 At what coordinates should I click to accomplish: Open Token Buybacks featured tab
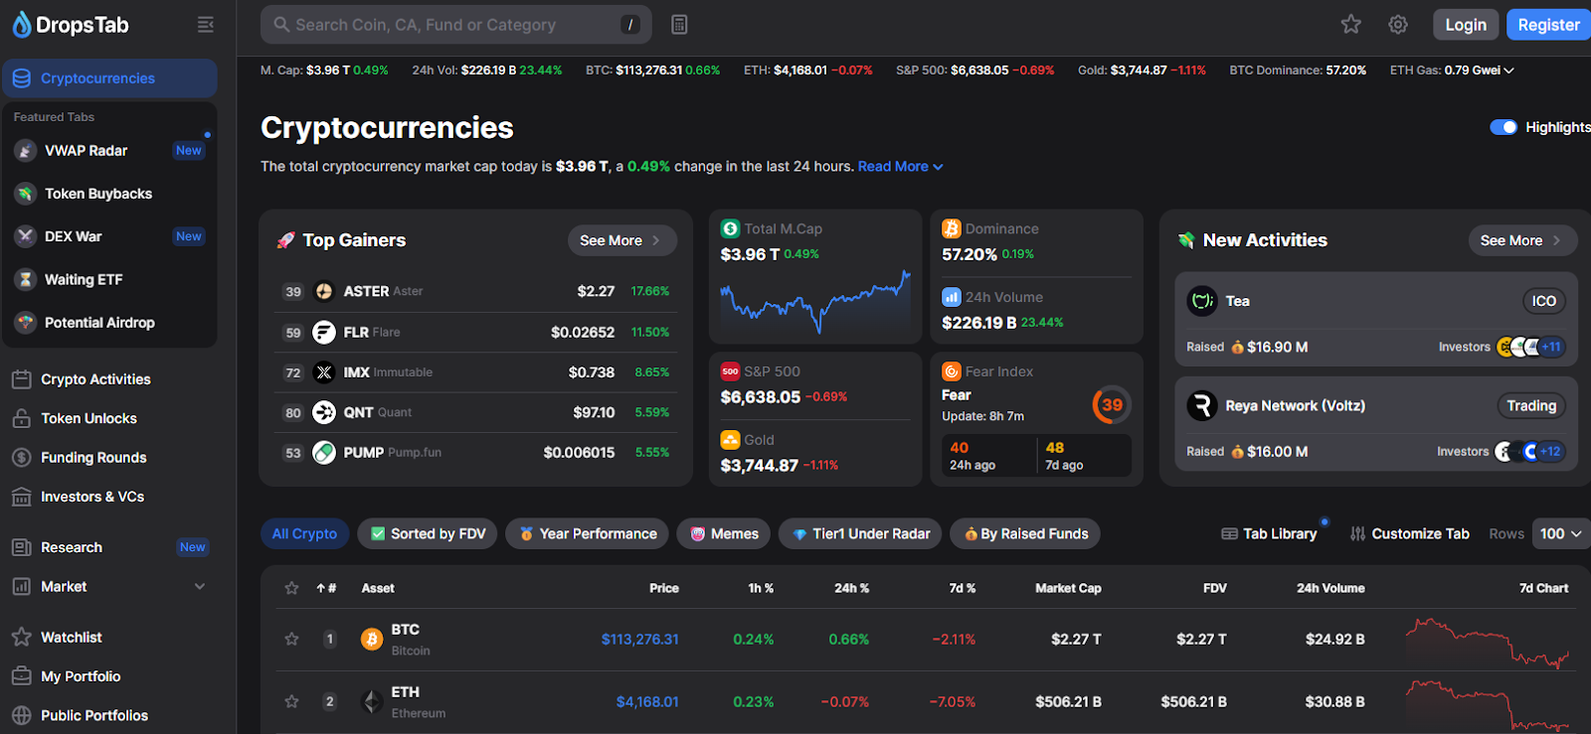coord(109,194)
